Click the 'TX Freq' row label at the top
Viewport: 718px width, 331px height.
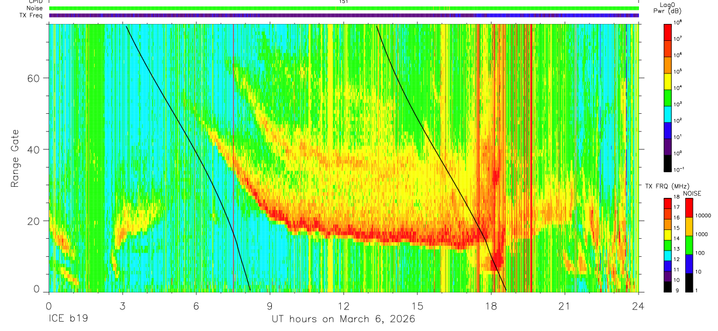32,15
